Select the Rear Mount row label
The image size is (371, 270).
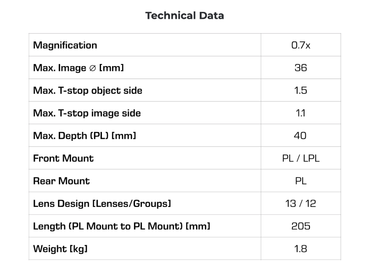(x=62, y=181)
